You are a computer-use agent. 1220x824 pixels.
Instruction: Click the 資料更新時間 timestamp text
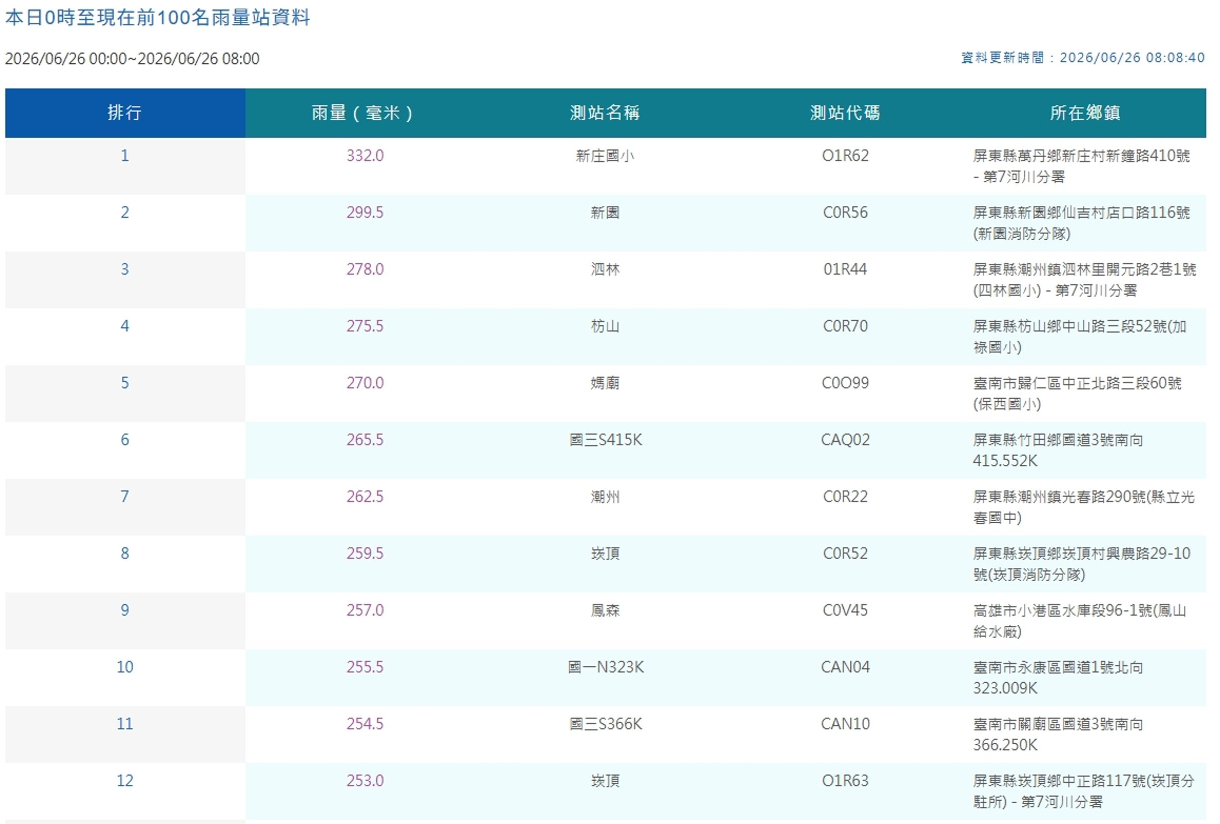pyautogui.click(x=1082, y=58)
